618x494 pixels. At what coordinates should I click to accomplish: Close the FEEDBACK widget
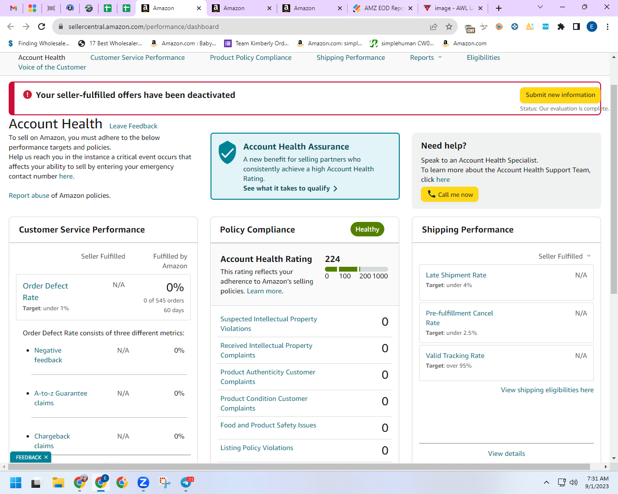click(46, 457)
